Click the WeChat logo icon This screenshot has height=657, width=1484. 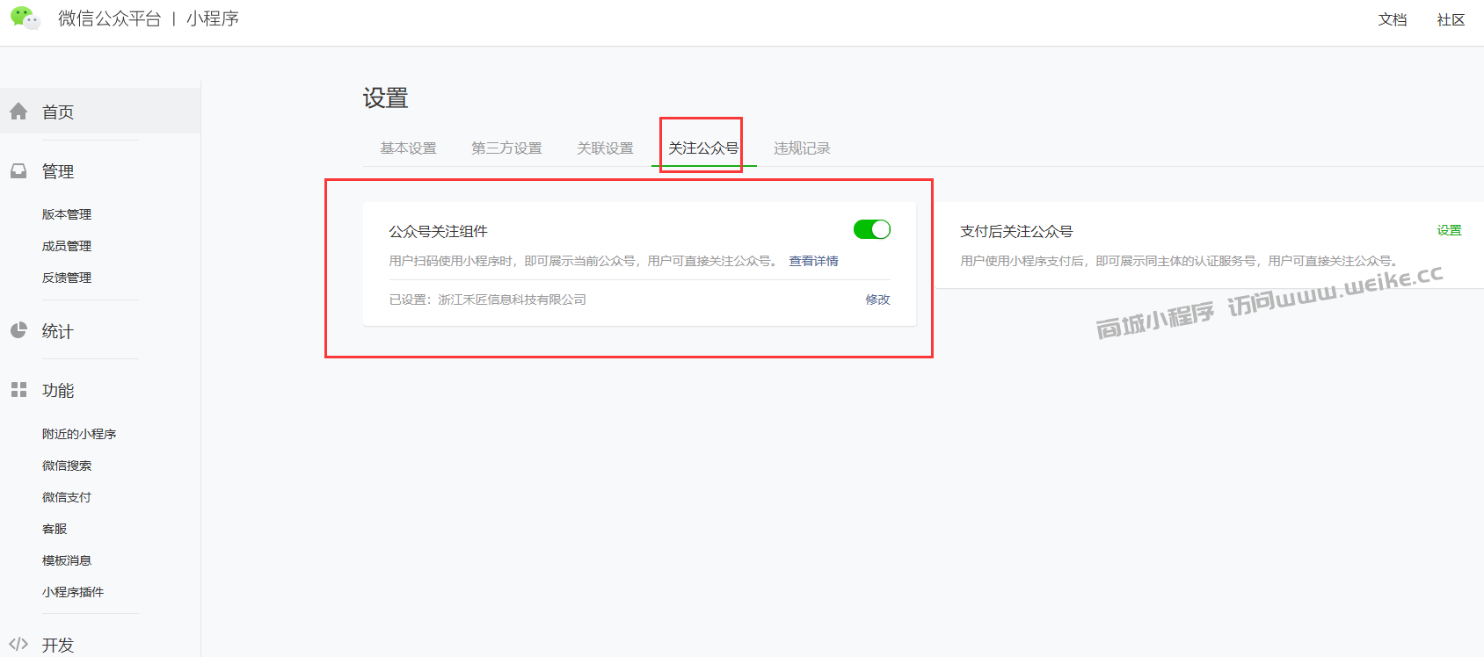[25, 18]
